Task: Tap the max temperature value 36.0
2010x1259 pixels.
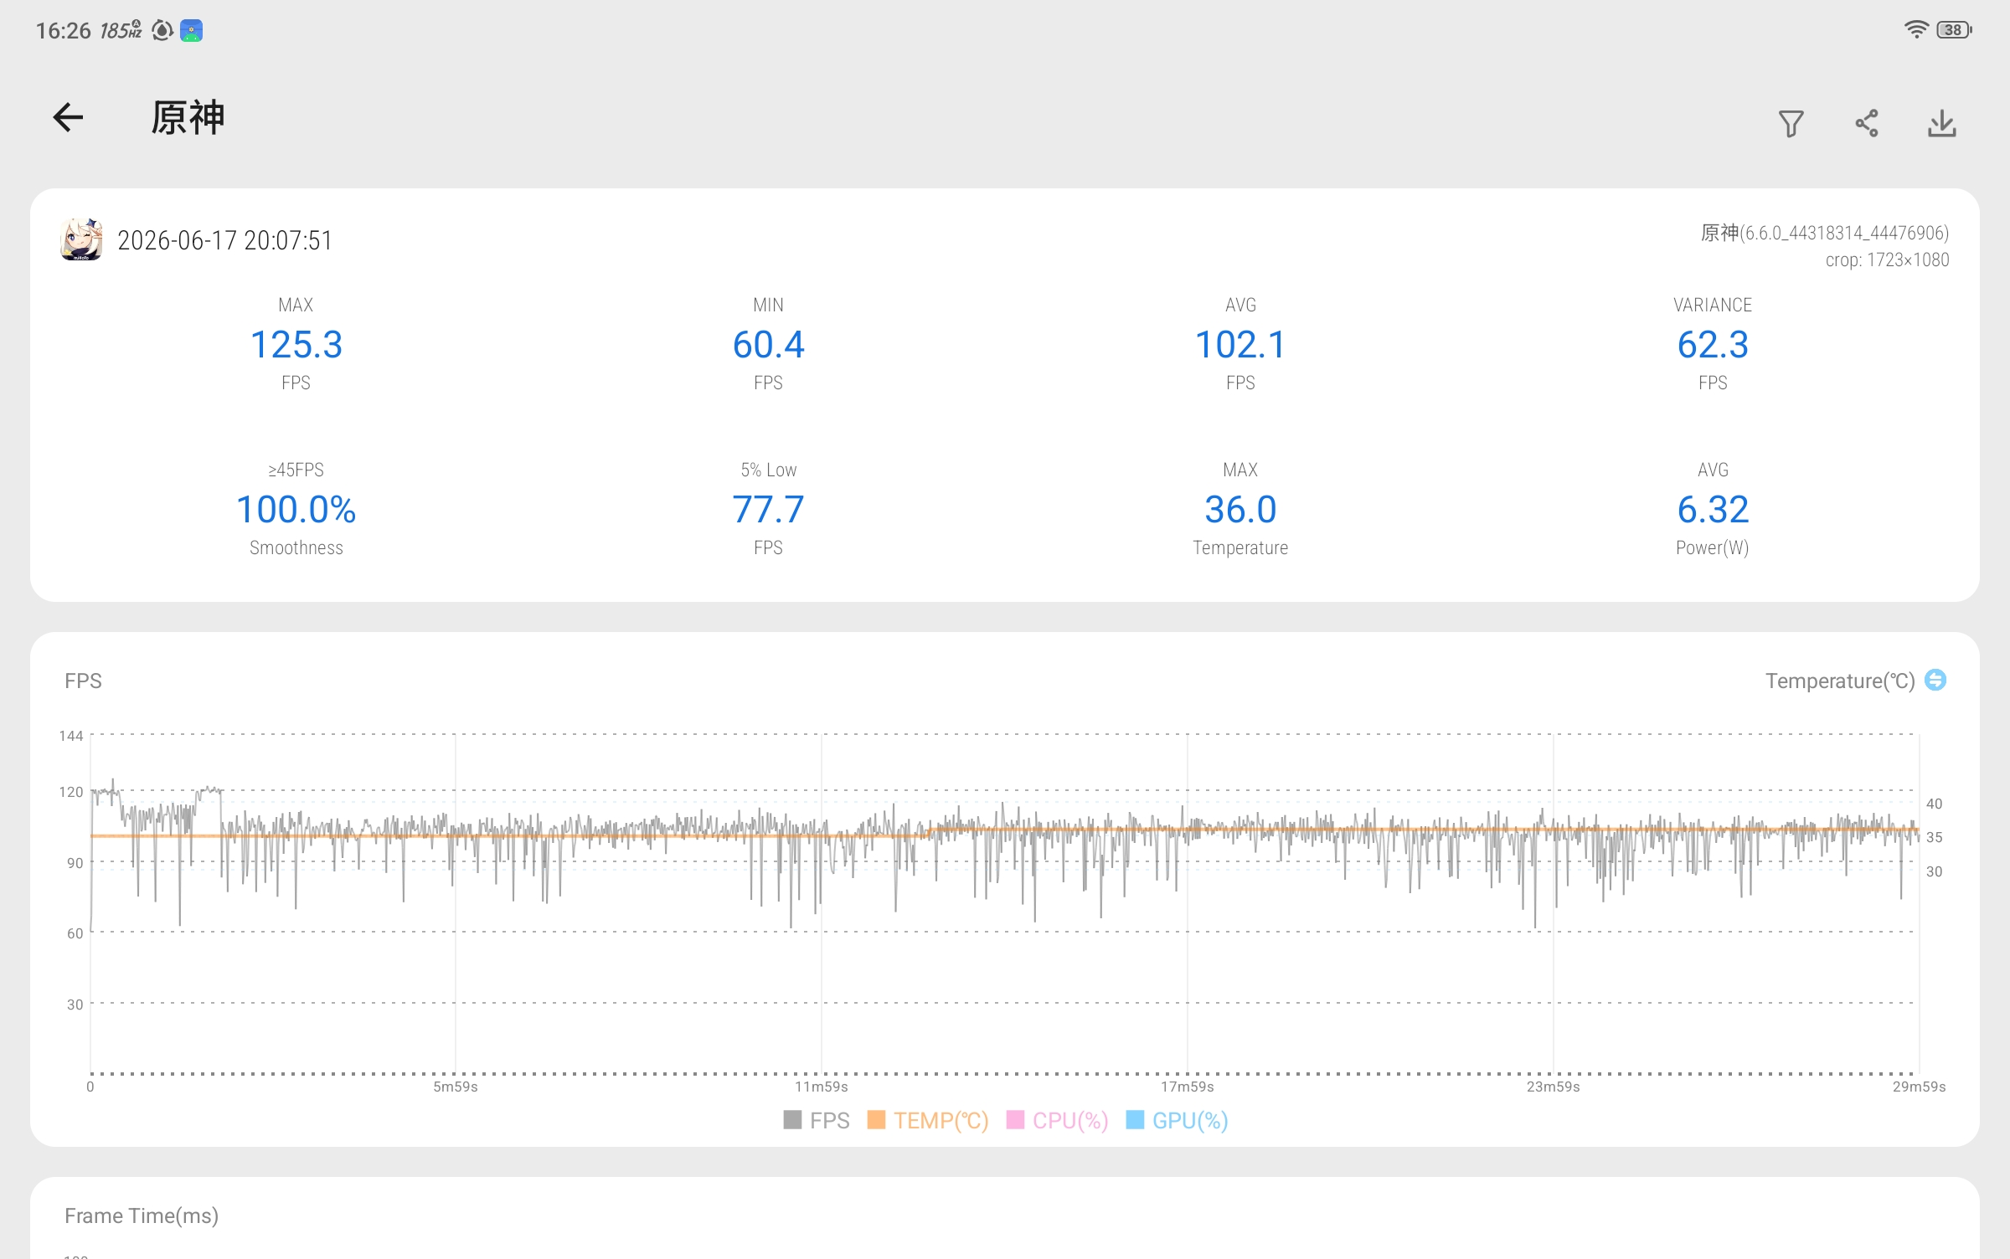Action: point(1240,509)
